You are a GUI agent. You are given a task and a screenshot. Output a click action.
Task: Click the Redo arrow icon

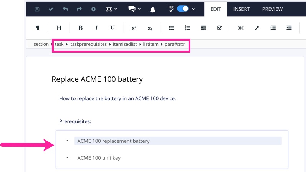[79, 9]
